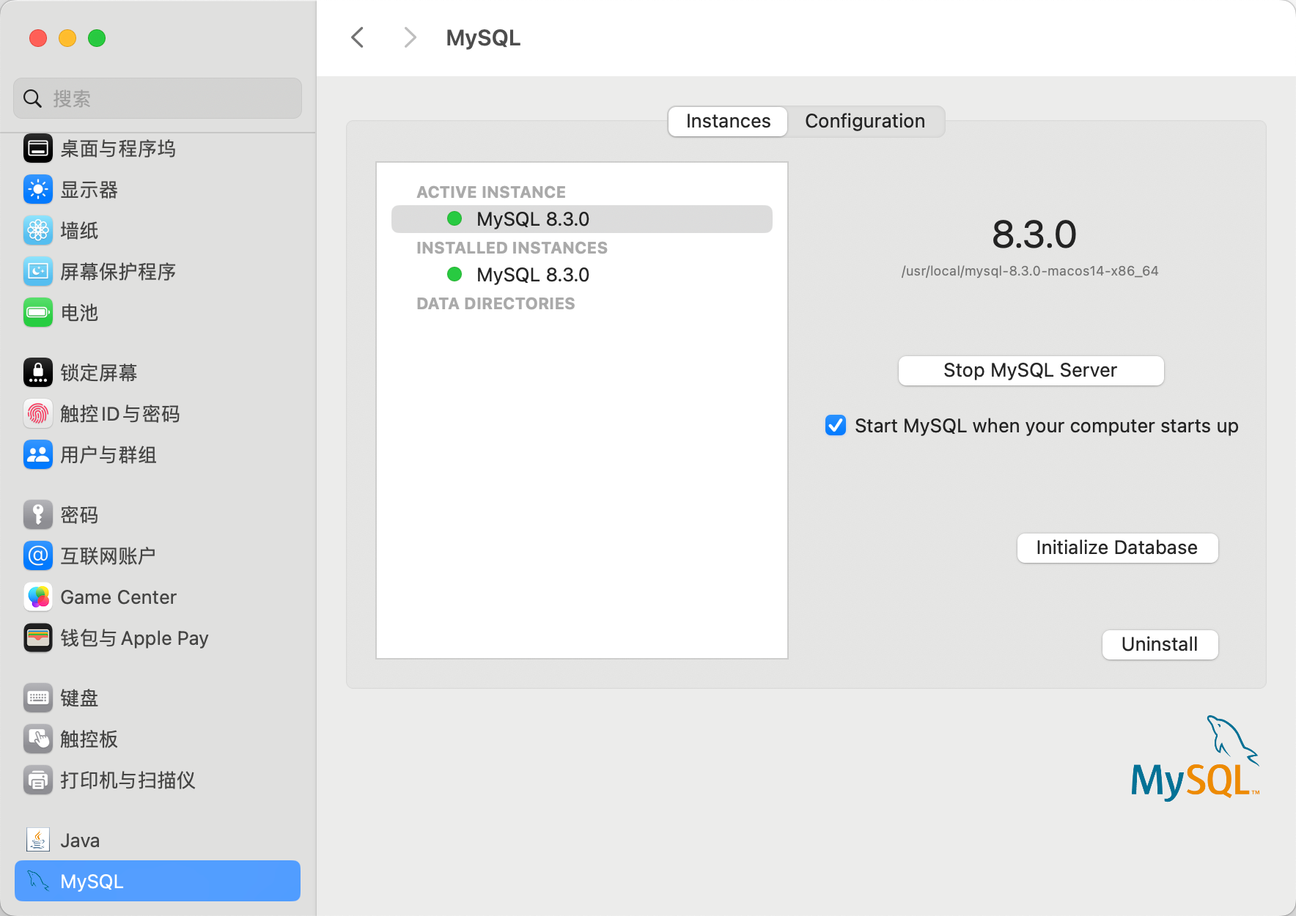This screenshot has height=916, width=1296.
Task: Open the Java preference pane icon
Action: tap(38, 841)
